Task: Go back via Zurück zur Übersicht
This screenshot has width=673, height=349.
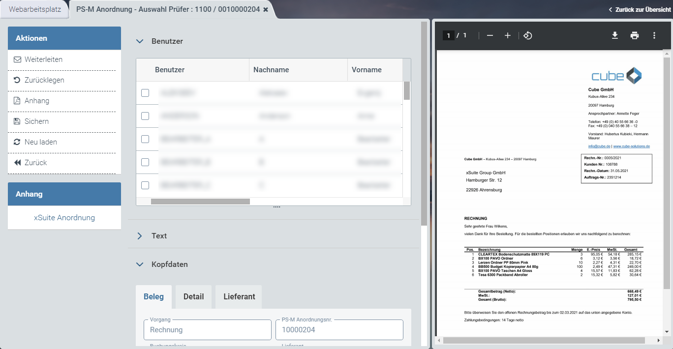Action: tap(639, 9)
